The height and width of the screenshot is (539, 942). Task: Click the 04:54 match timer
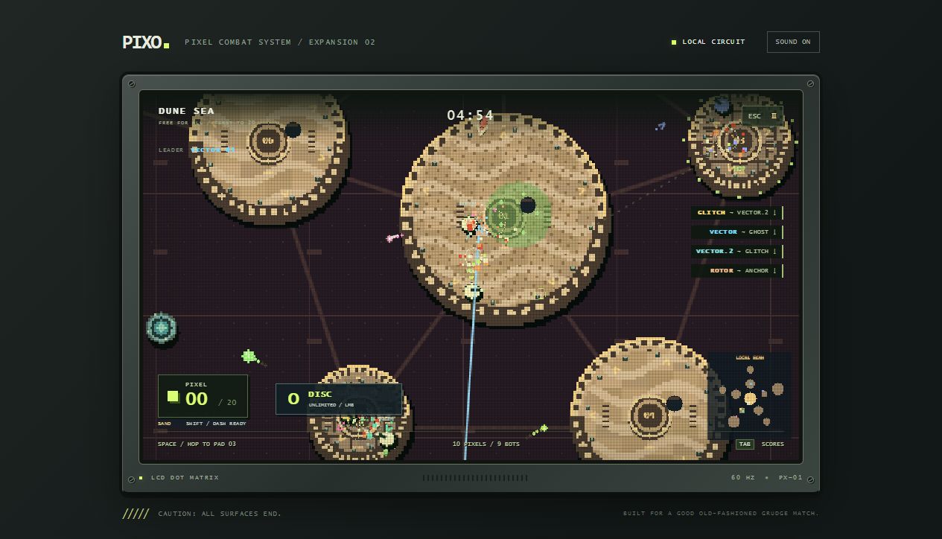(470, 115)
